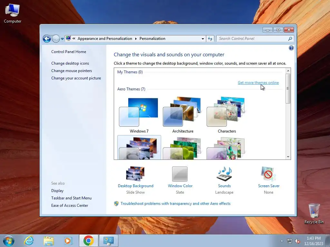Open the clock showing 1:43 PM
The width and height of the screenshot is (330, 247).
point(314,241)
